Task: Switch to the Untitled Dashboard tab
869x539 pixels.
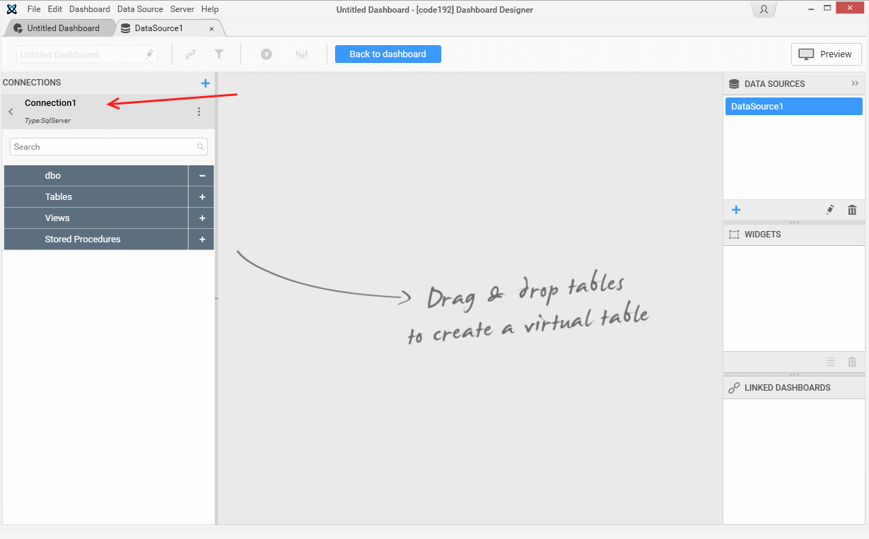Action: (x=59, y=28)
